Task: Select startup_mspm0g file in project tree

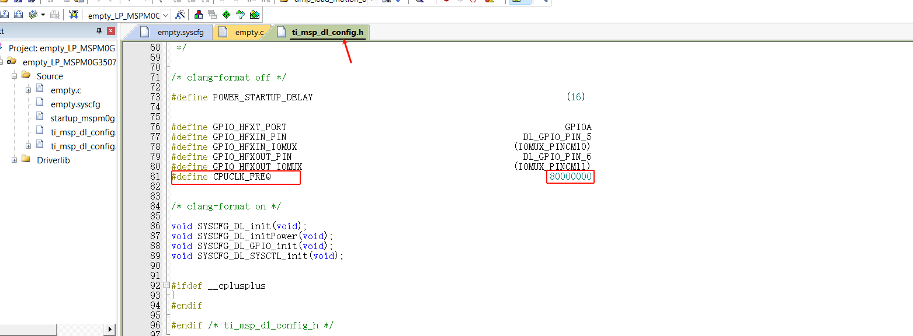Action: coord(82,118)
